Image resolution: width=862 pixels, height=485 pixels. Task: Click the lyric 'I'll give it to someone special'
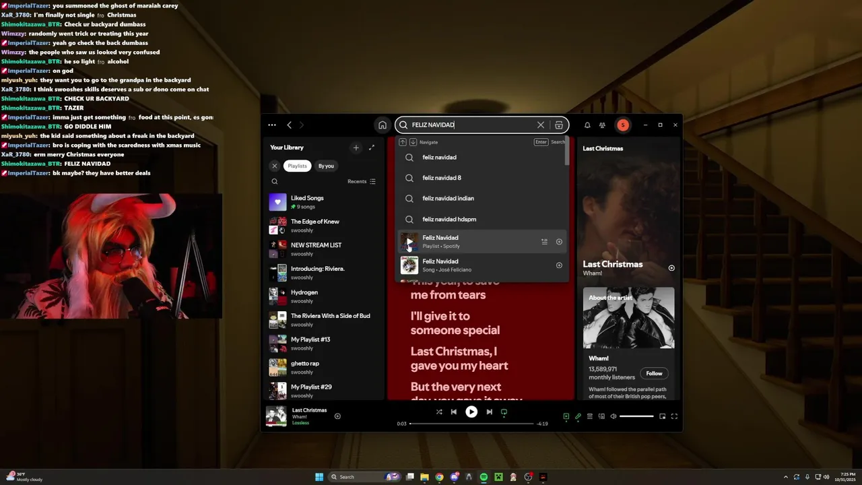pos(455,323)
